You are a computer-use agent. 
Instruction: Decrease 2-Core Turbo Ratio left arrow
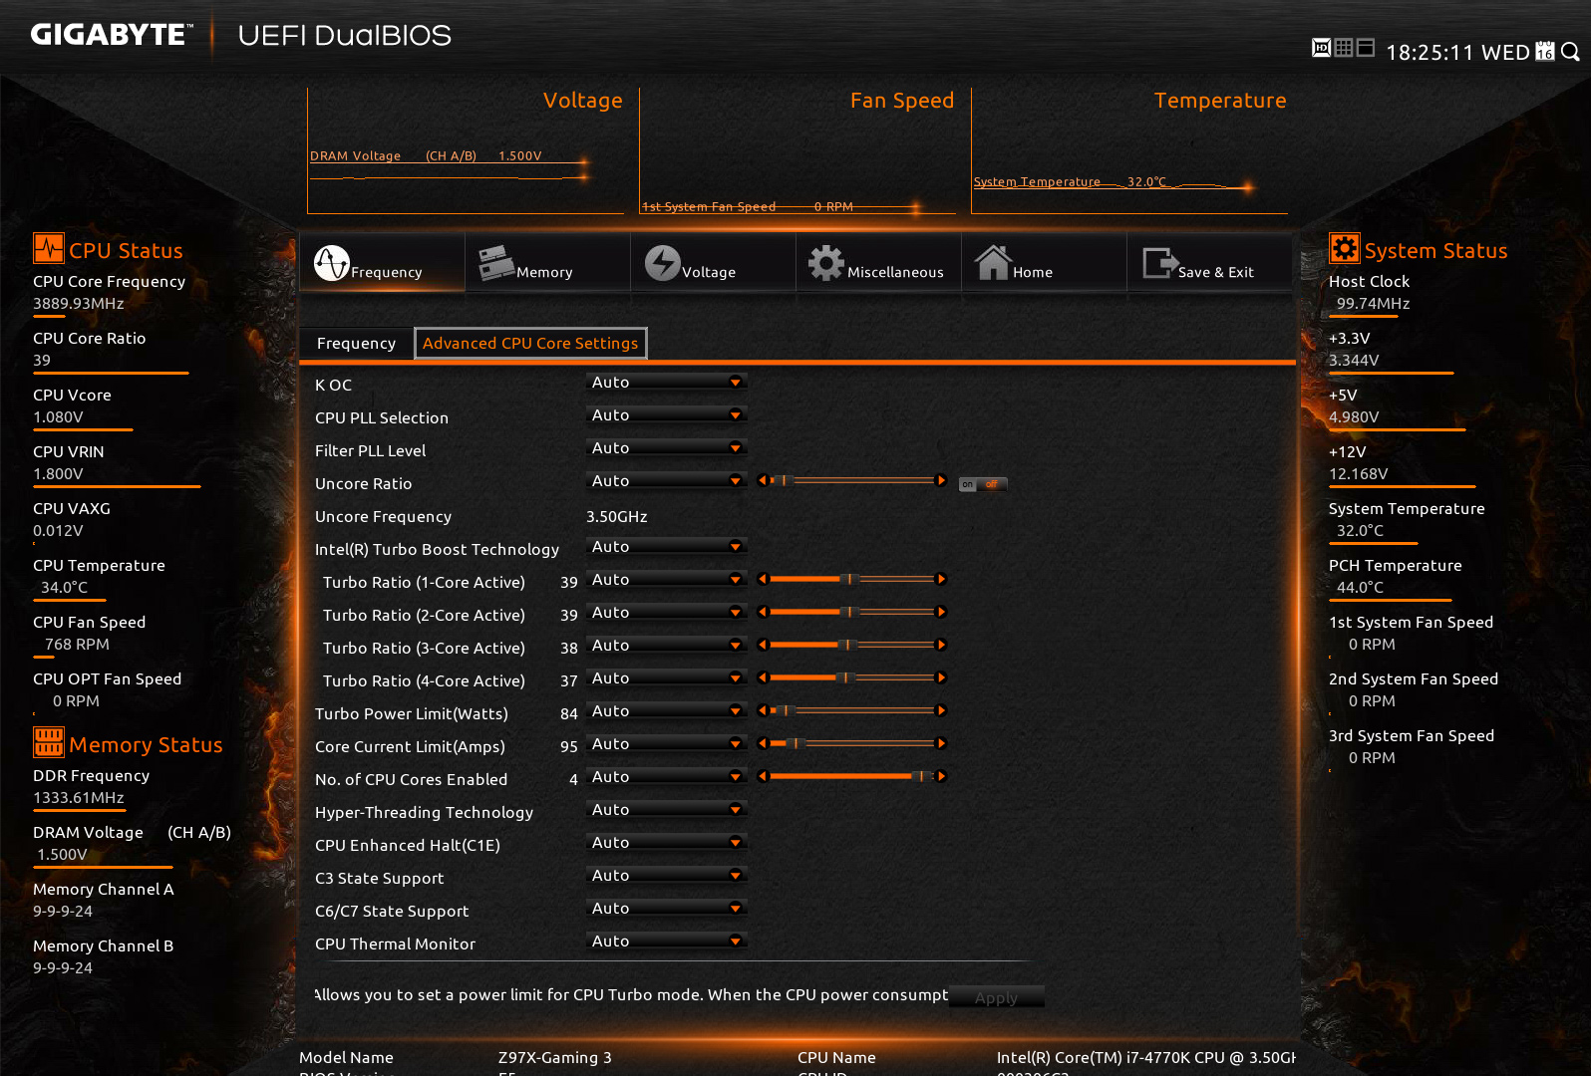click(763, 612)
